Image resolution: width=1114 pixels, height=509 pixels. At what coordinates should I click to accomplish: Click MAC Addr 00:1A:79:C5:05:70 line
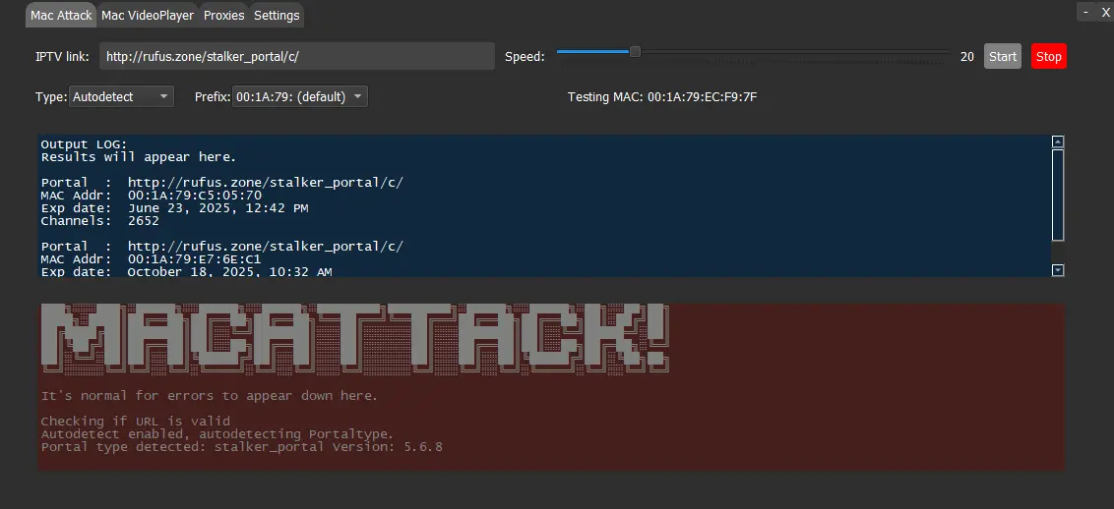pos(152,195)
